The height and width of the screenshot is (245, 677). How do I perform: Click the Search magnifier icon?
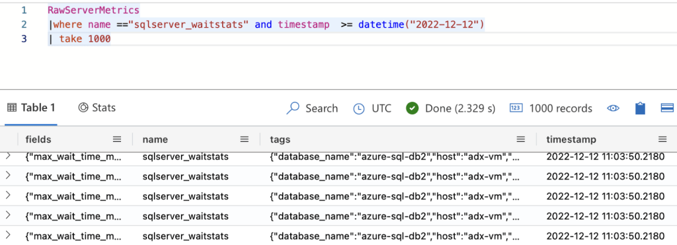pos(293,108)
